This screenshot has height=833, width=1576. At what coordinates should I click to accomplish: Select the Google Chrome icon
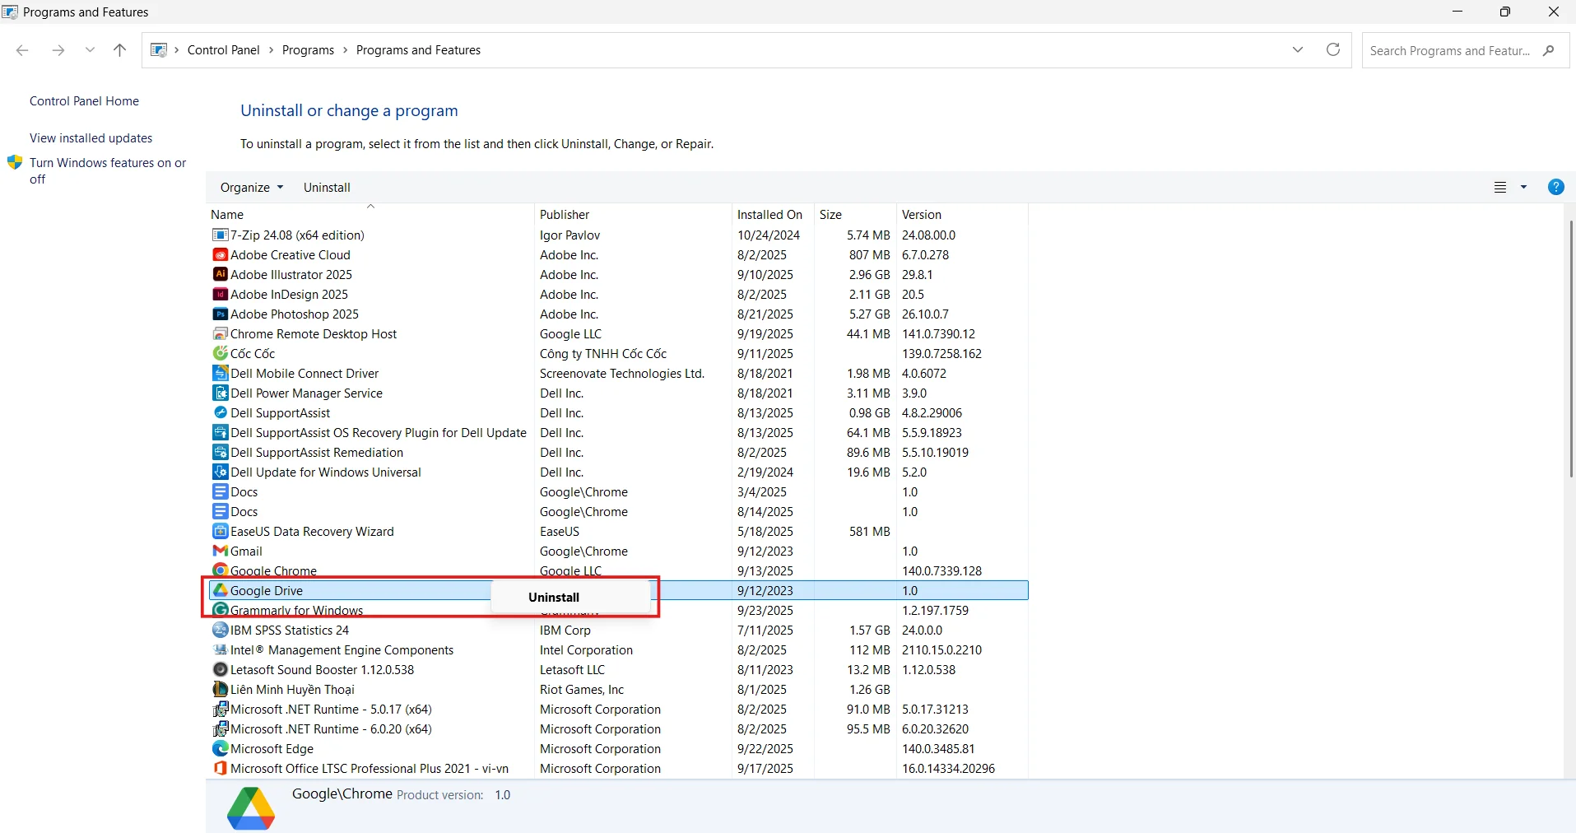point(221,570)
